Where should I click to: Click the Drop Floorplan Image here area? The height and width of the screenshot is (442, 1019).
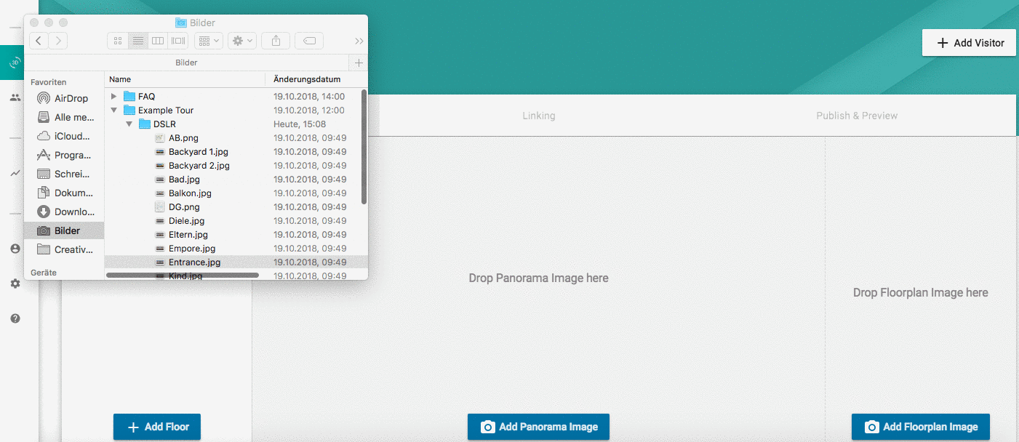click(921, 292)
